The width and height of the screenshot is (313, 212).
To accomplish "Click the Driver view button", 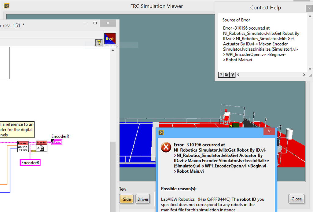I will click(x=142, y=199).
